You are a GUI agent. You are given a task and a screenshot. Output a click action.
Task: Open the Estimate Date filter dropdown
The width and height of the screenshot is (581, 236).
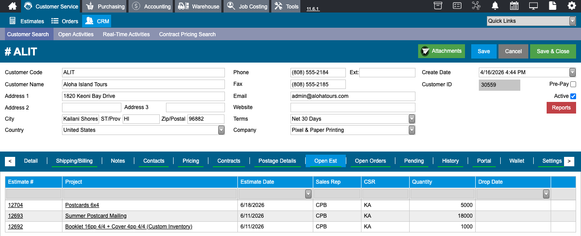pos(308,194)
